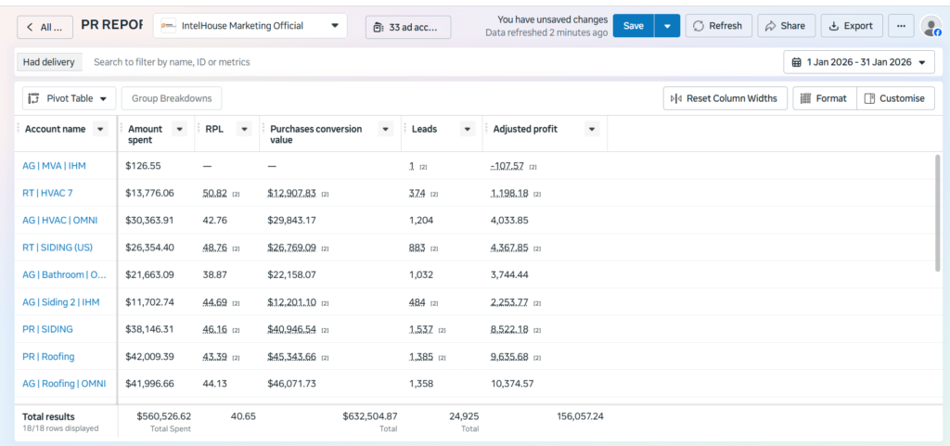Viewport: 950px width, 446px height.
Task: Open the three-dots more options menu
Action: [x=901, y=26]
